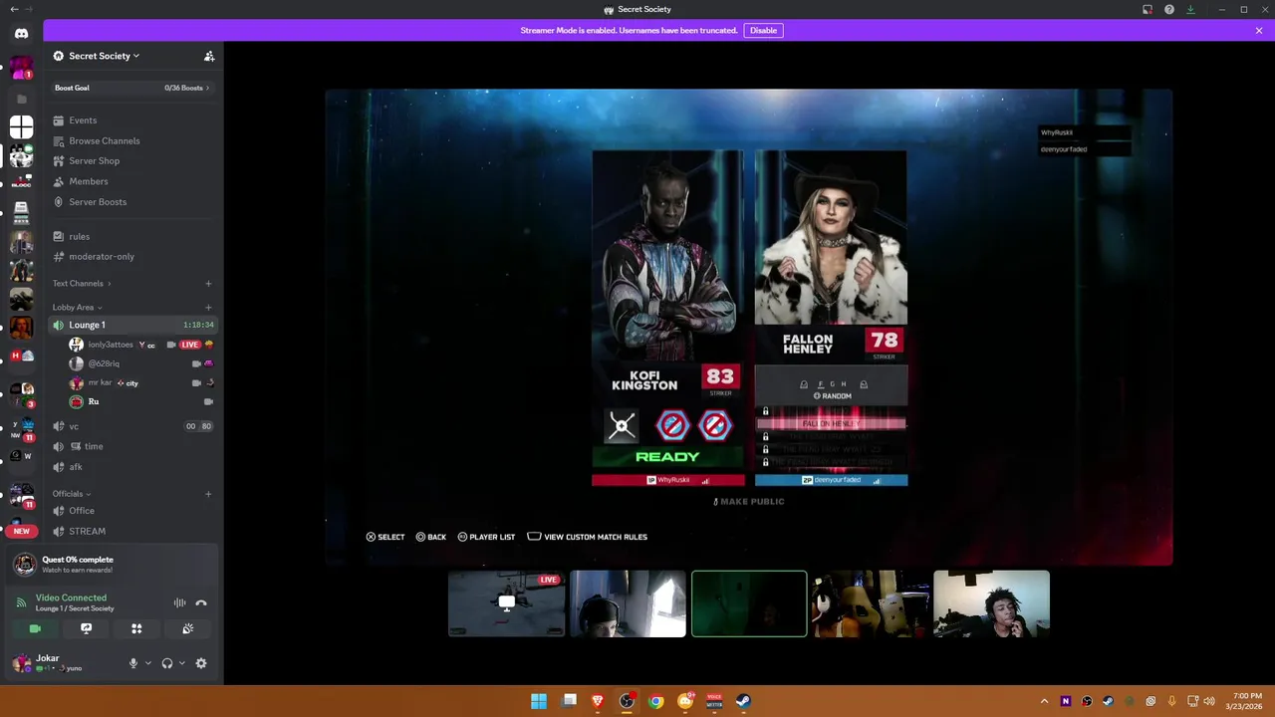Open the soundboard button
This screenshot has height=717, width=1275.
[187, 628]
